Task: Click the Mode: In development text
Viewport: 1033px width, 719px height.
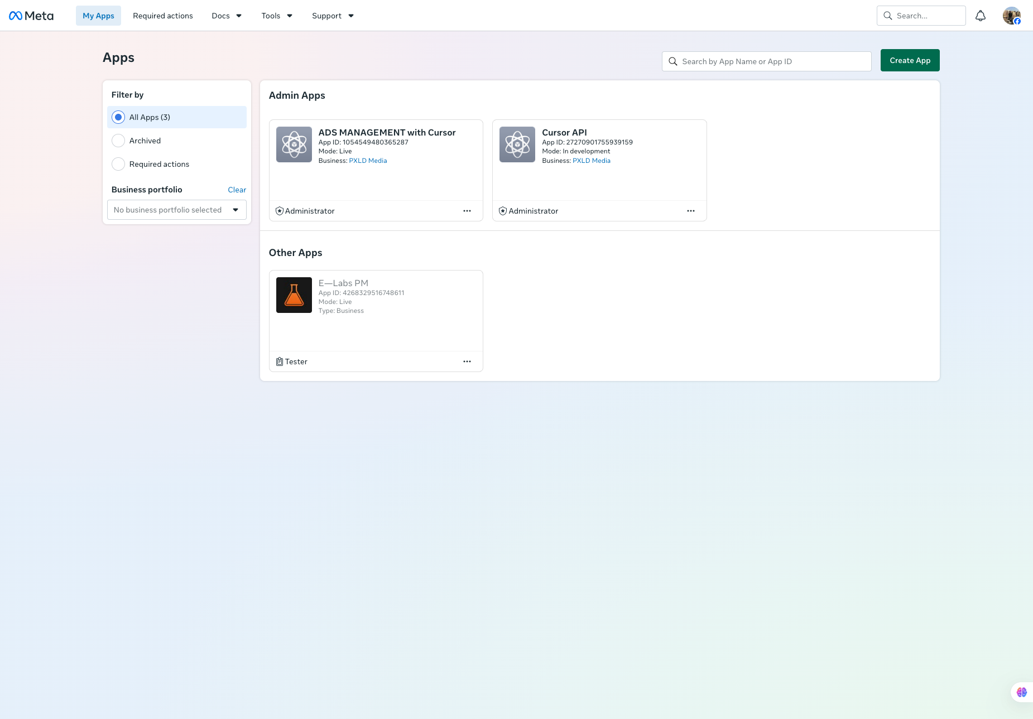Action: pos(576,151)
